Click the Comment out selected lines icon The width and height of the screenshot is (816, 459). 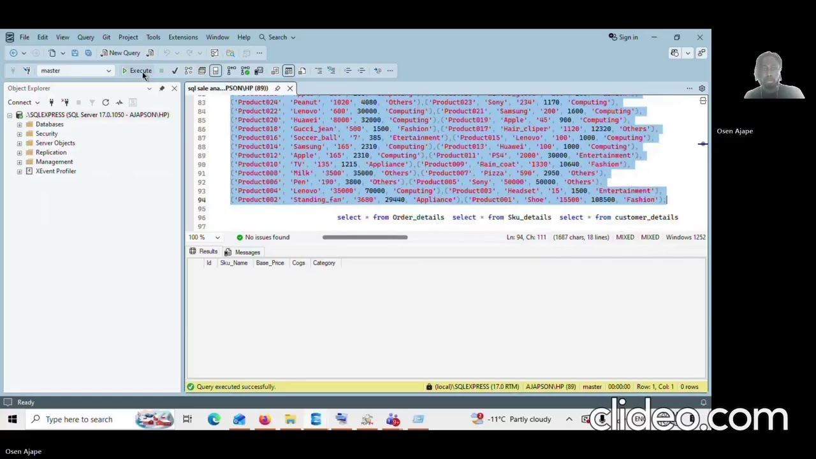[x=319, y=71]
